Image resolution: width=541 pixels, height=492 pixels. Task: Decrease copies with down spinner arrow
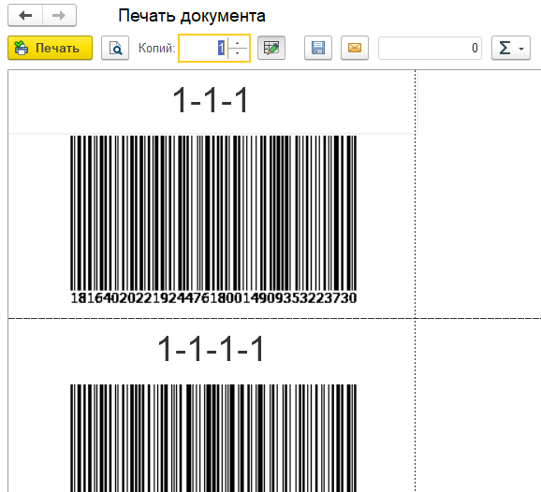238,54
